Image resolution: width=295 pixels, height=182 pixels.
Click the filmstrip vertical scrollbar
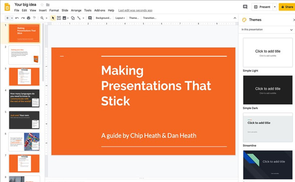[43, 52]
